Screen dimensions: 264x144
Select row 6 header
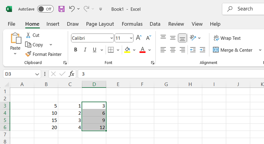5,127
